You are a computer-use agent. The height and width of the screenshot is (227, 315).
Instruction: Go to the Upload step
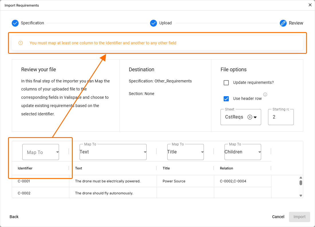tap(166, 23)
